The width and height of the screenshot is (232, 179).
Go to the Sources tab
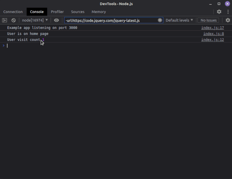pos(78,12)
